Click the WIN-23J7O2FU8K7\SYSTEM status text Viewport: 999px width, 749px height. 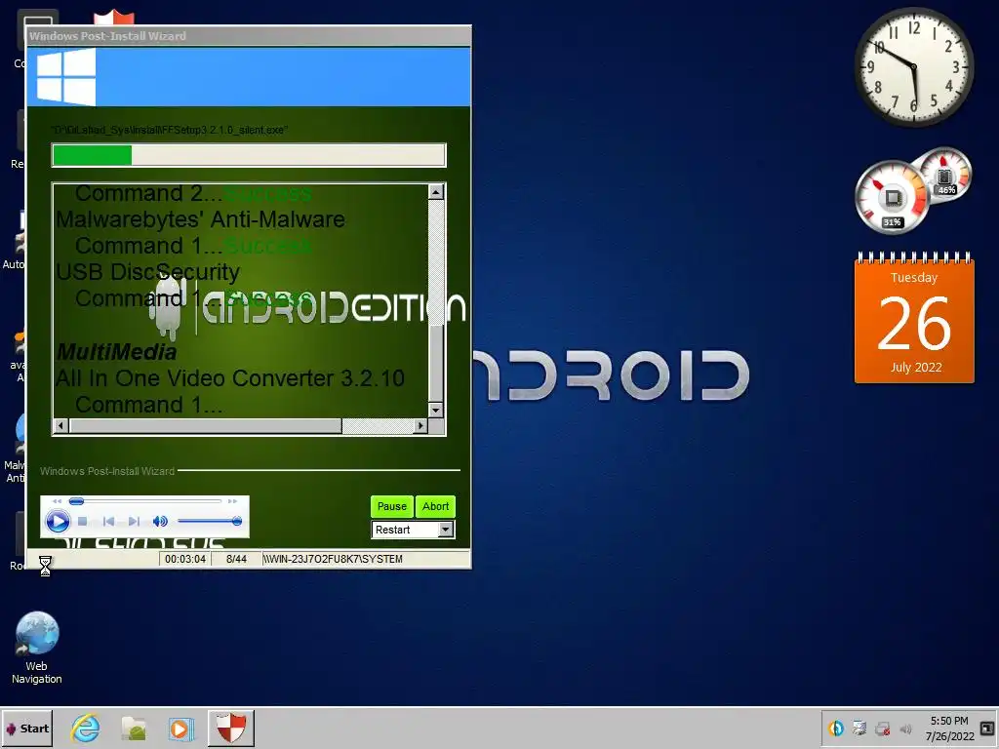coord(333,559)
